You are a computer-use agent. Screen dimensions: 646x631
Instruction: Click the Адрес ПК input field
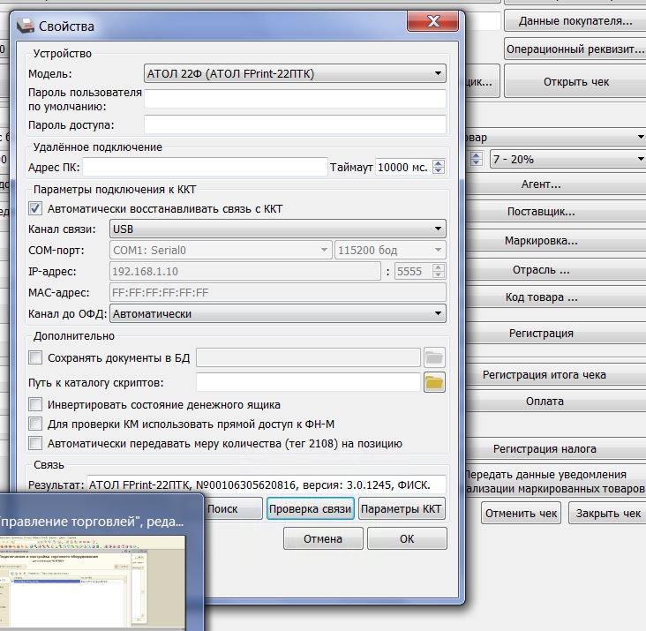click(205, 167)
